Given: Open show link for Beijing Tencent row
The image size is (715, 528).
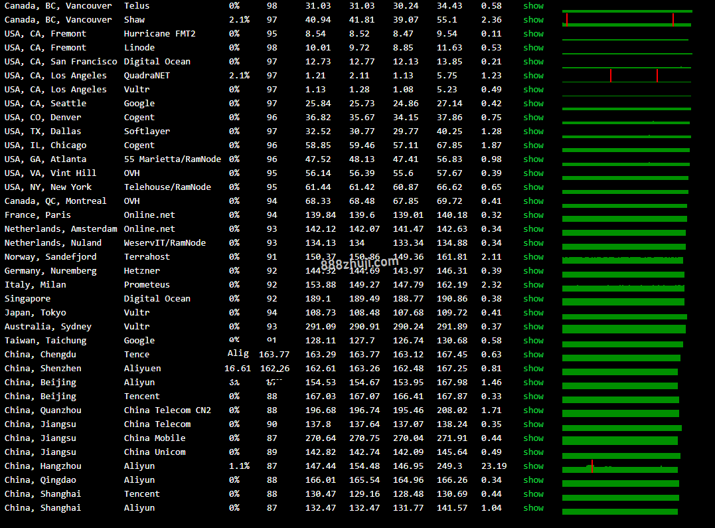Looking at the screenshot, I should 533,396.
